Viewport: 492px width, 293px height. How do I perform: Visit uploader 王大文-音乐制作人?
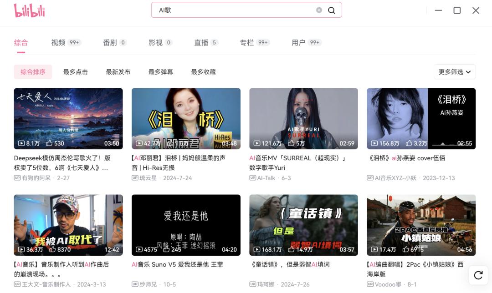click(x=46, y=284)
